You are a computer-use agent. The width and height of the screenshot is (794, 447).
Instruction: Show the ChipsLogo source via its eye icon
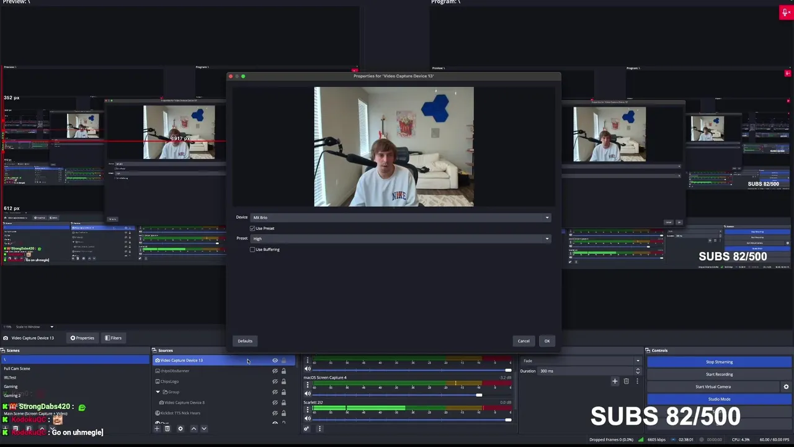pos(275,382)
